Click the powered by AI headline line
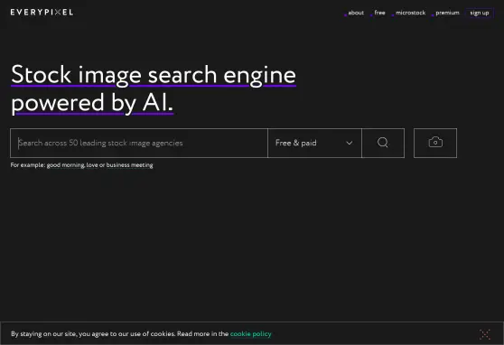Image resolution: width=504 pixels, height=345 pixels. click(x=92, y=103)
